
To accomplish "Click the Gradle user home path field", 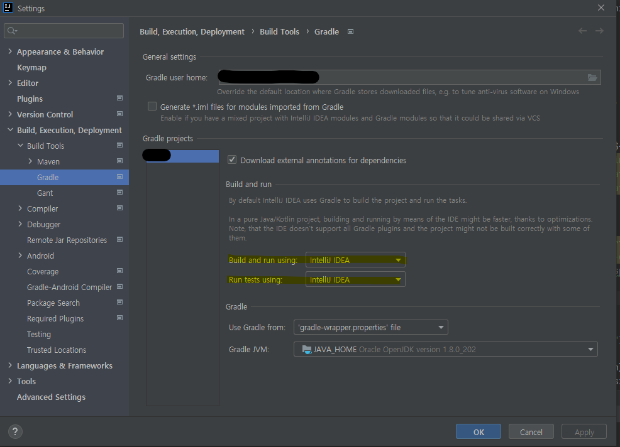I will tap(409, 77).
